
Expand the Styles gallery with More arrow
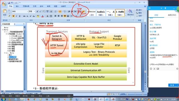[x=126, y=15]
